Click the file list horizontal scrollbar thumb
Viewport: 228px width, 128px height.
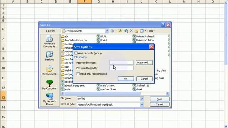point(103,94)
